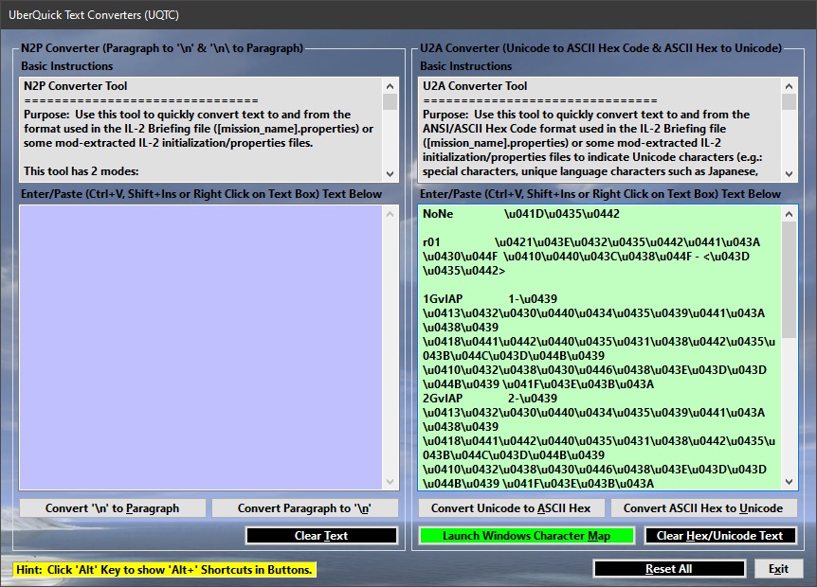Click Convert '\n' to Paragraph button
This screenshot has width=817, height=587.
tap(113, 508)
